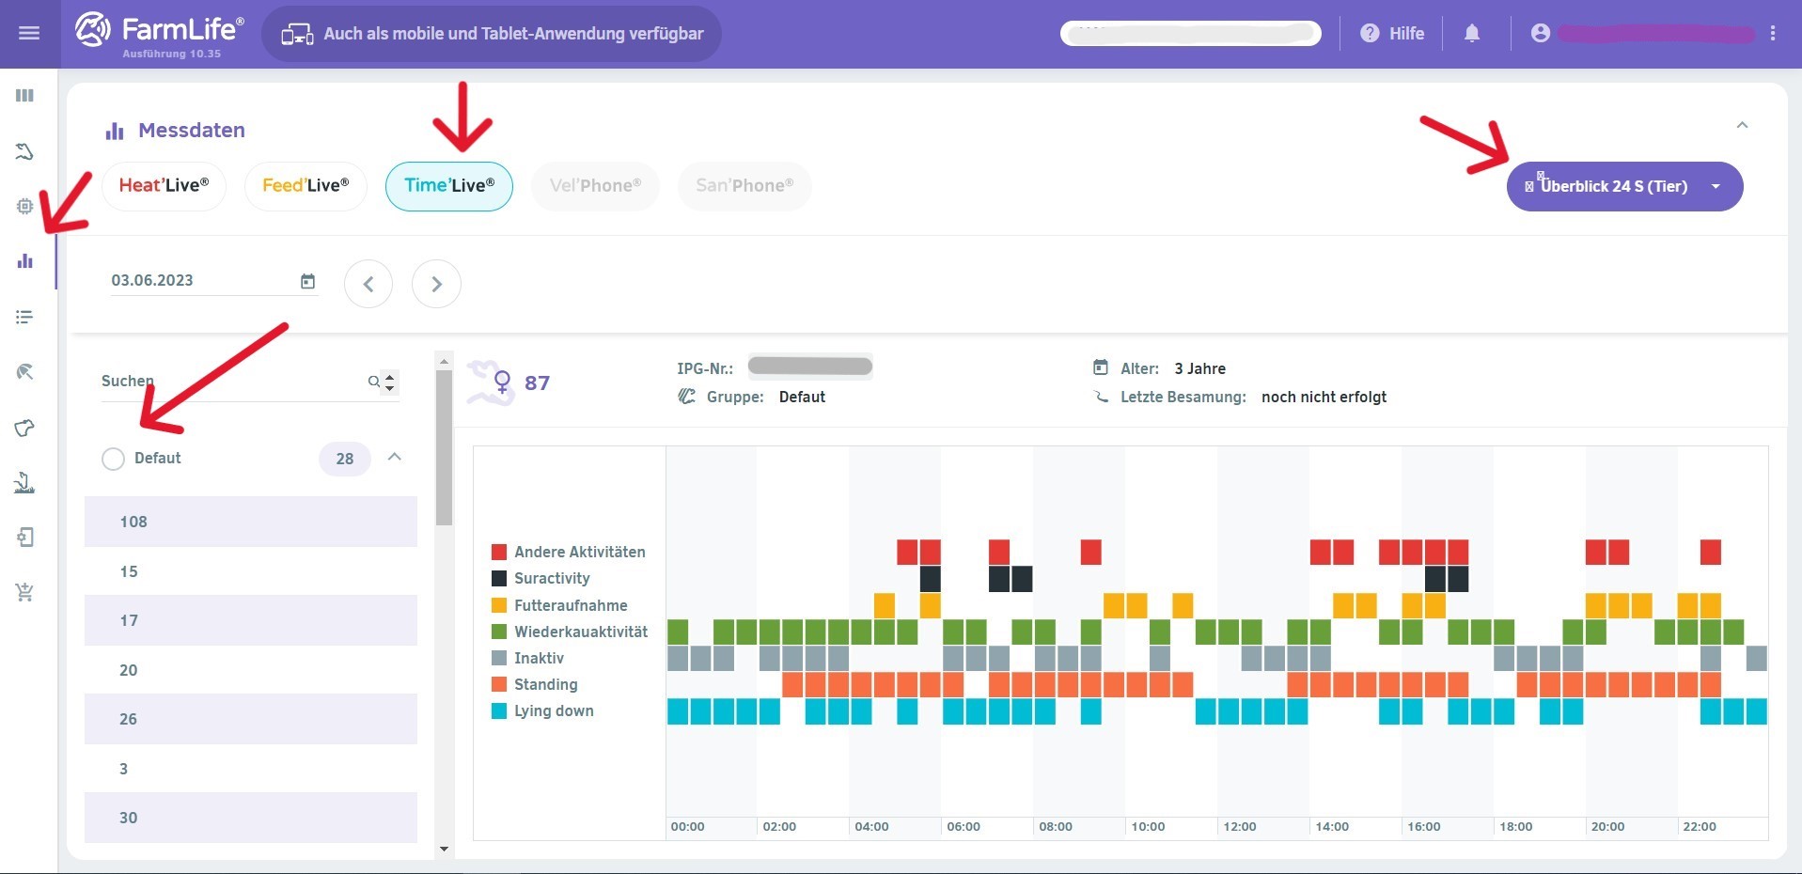Switch to the Feed'Live tab
1802x874 pixels.
(x=306, y=186)
